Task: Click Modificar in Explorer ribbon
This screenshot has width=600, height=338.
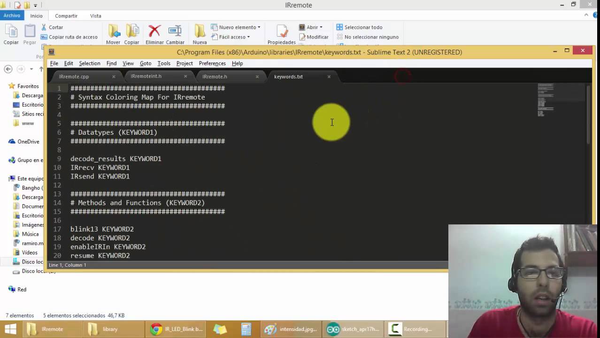Action: [x=314, y=37]
